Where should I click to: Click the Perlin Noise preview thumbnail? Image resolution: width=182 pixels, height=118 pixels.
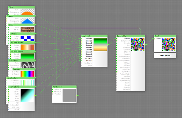click(27, 65)
